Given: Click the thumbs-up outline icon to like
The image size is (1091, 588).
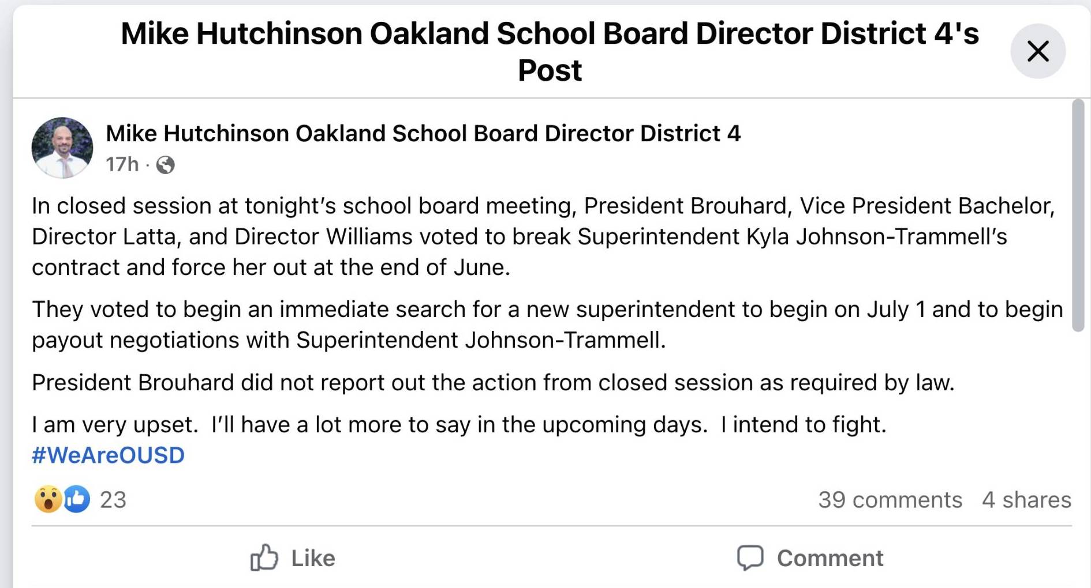Looking at the screenshot, I should [x=264, y=557].
